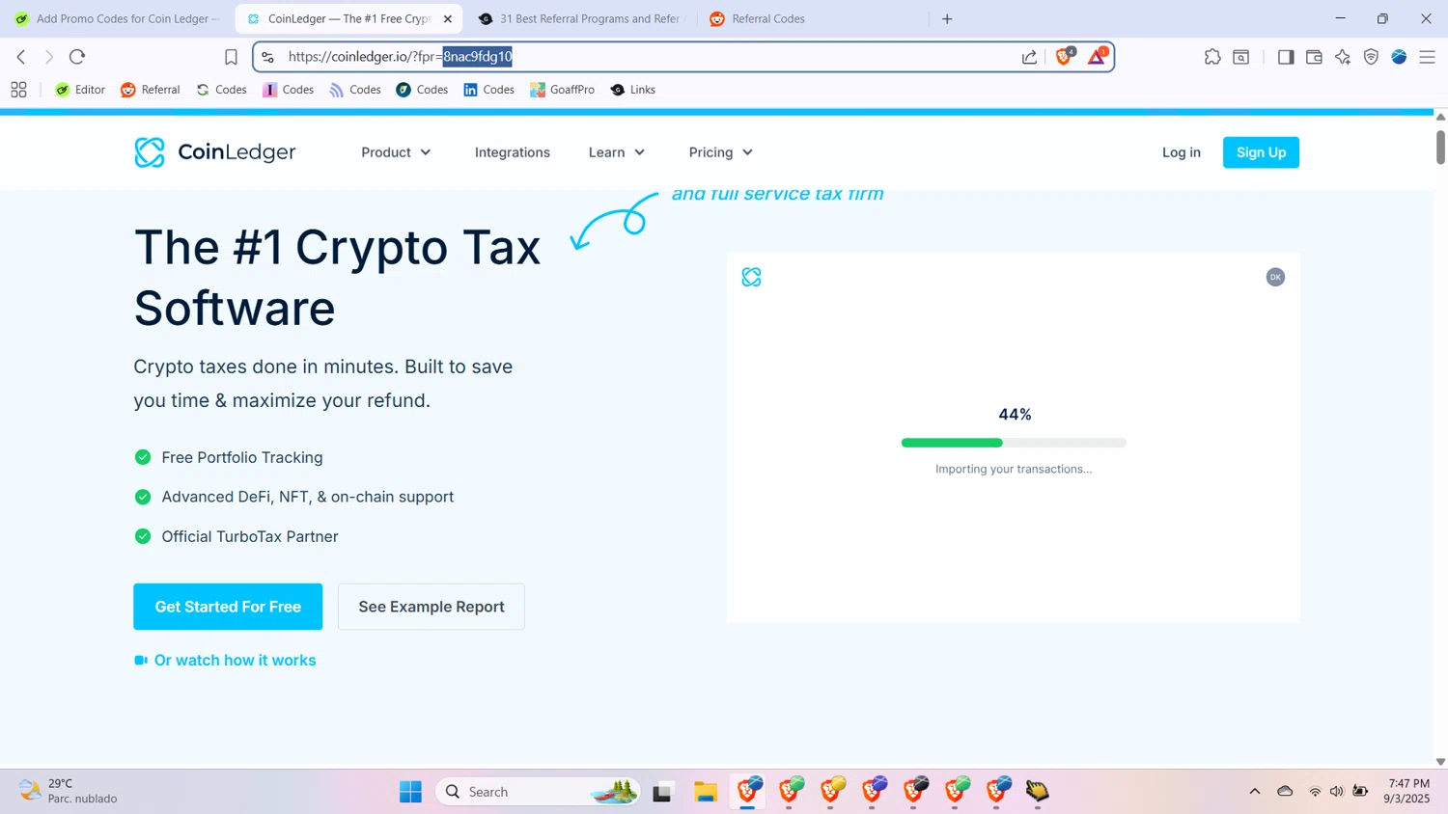Open the clock and date in taskbar
1448x814 pixels.
(1407, 791)
